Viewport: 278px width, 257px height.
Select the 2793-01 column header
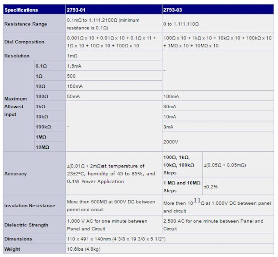[x=76, y=10]
